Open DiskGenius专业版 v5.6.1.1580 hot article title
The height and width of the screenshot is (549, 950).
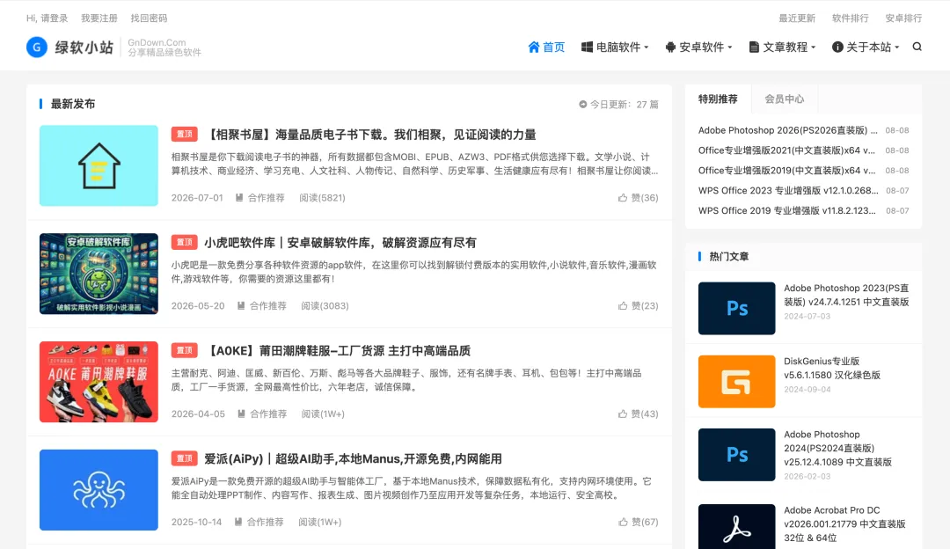pos(832,368)
